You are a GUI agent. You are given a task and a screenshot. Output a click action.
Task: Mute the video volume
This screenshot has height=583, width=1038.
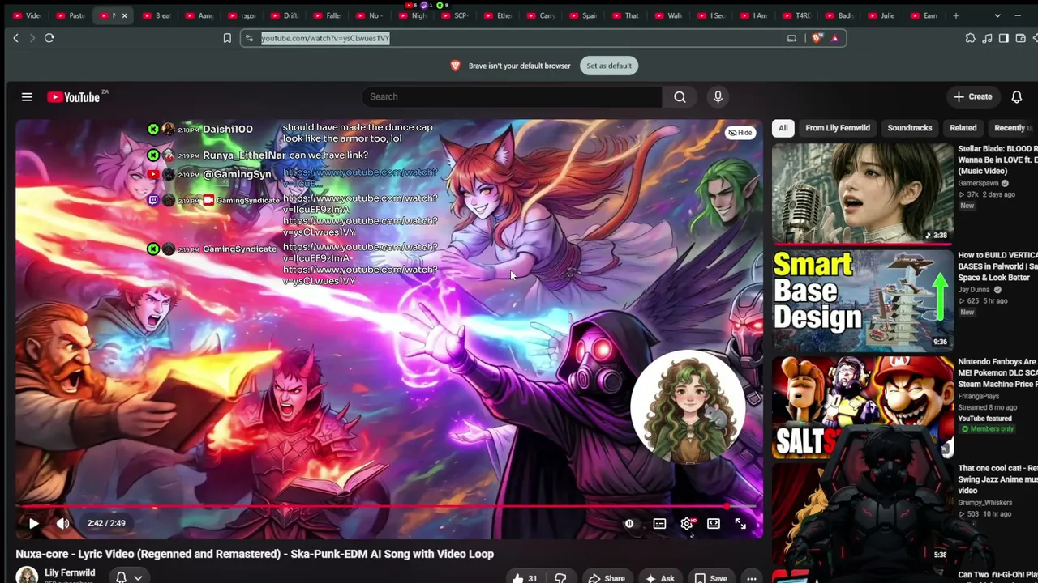(62, 524)
